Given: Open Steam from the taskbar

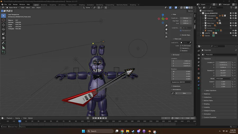Looking at the screenshot, I should (x=133, y=131).
